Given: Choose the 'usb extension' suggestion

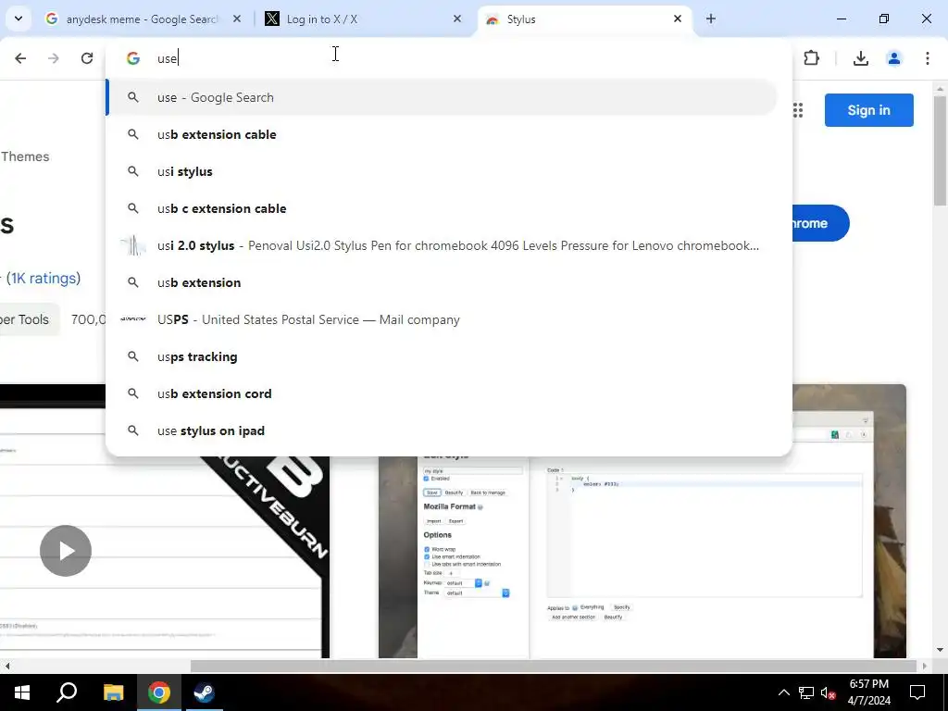Looking at the screenshot, I should pyautogui.click(x=443, y=282).
